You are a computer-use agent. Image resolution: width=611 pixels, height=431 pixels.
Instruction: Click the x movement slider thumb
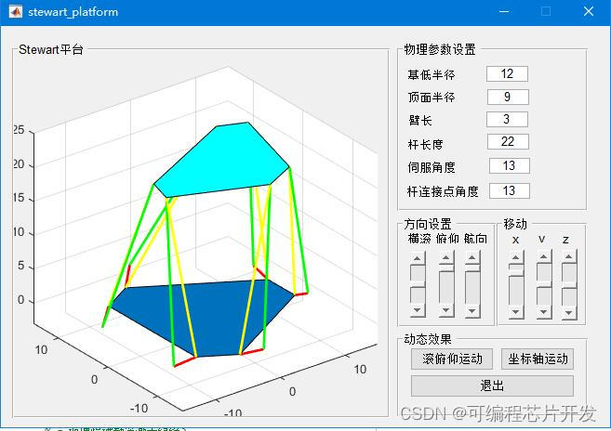coord(516,272)
